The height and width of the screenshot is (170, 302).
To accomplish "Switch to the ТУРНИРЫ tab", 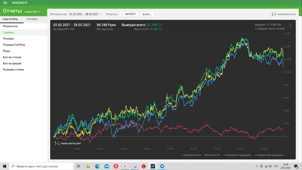I will pos(32,19).
